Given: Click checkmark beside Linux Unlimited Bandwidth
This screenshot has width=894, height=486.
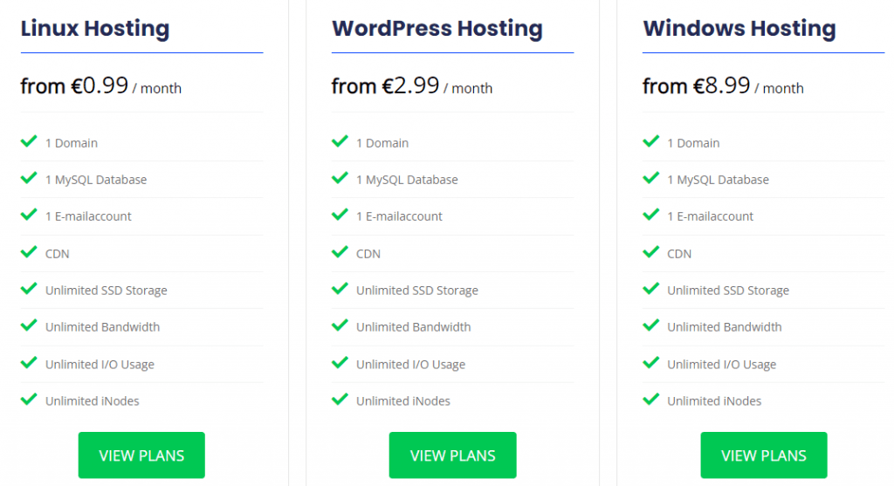Looking at the screenshot, I should point(29,325).
